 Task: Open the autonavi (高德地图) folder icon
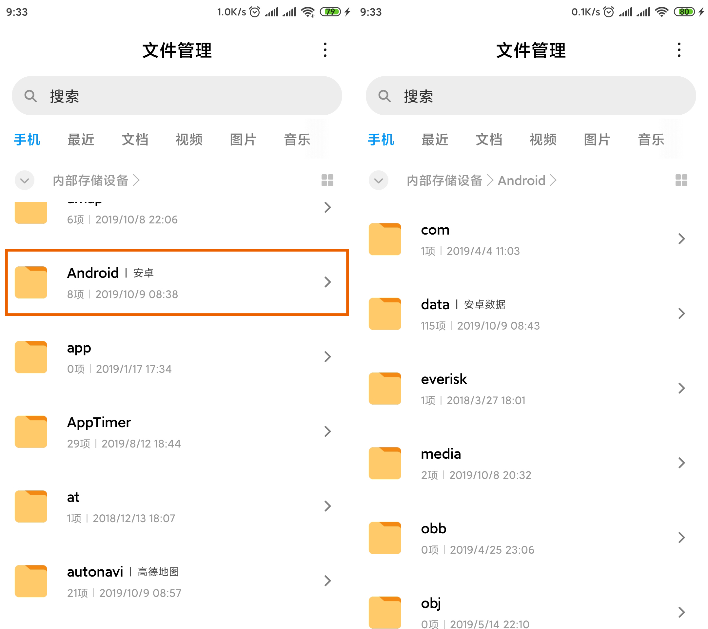(30, 581)
